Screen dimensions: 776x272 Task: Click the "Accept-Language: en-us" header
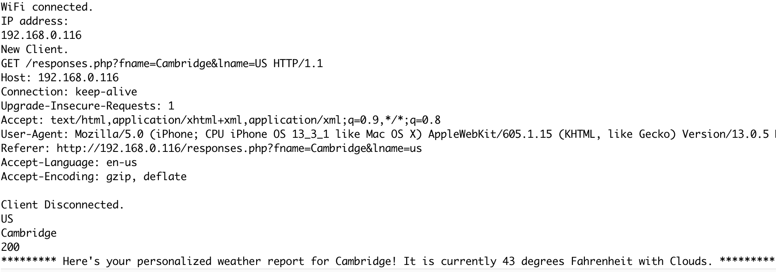coord(69,162)
